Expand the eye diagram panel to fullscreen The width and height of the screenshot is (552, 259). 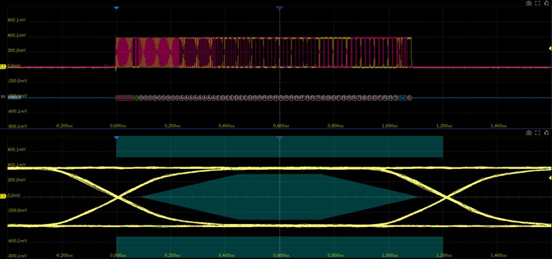pyautogui.click(x=538, y=133)
